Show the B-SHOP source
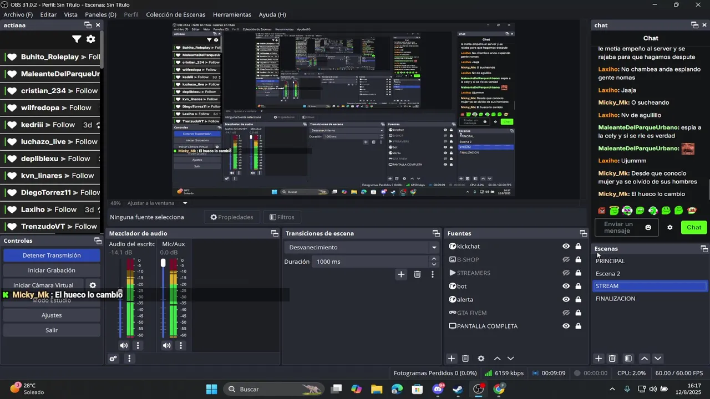 click(x=566, y=259)
